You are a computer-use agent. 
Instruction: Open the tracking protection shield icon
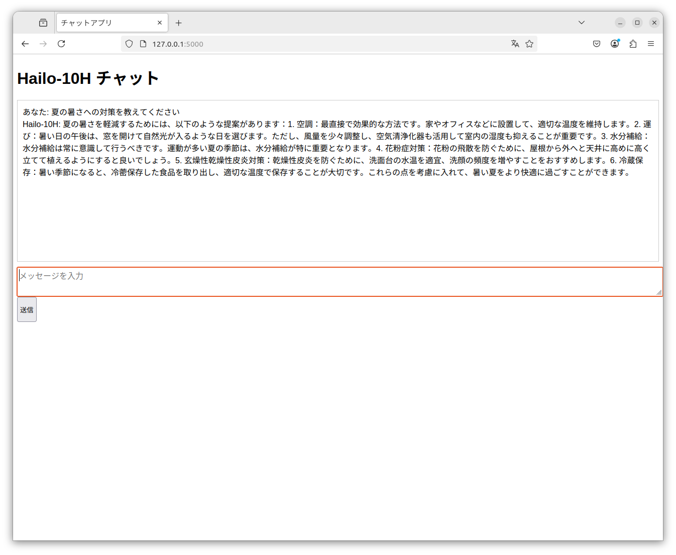click(129, 44)
